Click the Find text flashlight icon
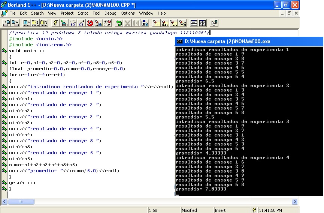This screenshot has height=213, width=324. (156, 23)
